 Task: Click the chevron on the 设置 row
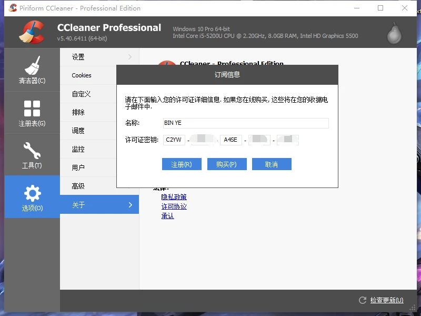tap(130, 57)
